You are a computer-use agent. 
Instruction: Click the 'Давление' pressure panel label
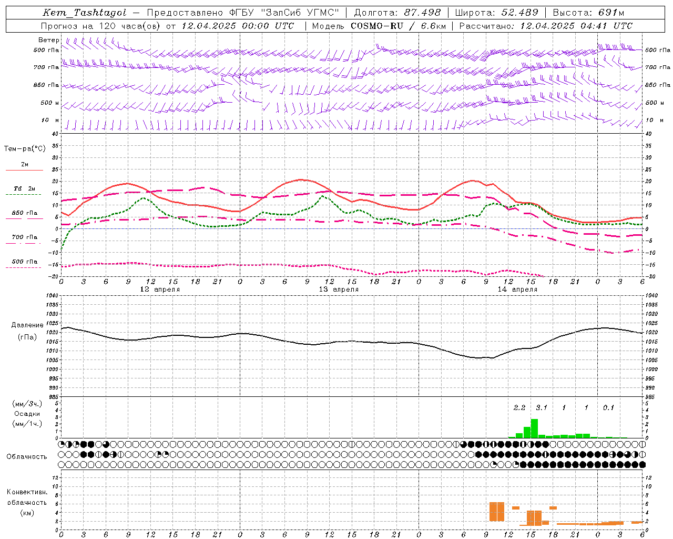point(27,325)
